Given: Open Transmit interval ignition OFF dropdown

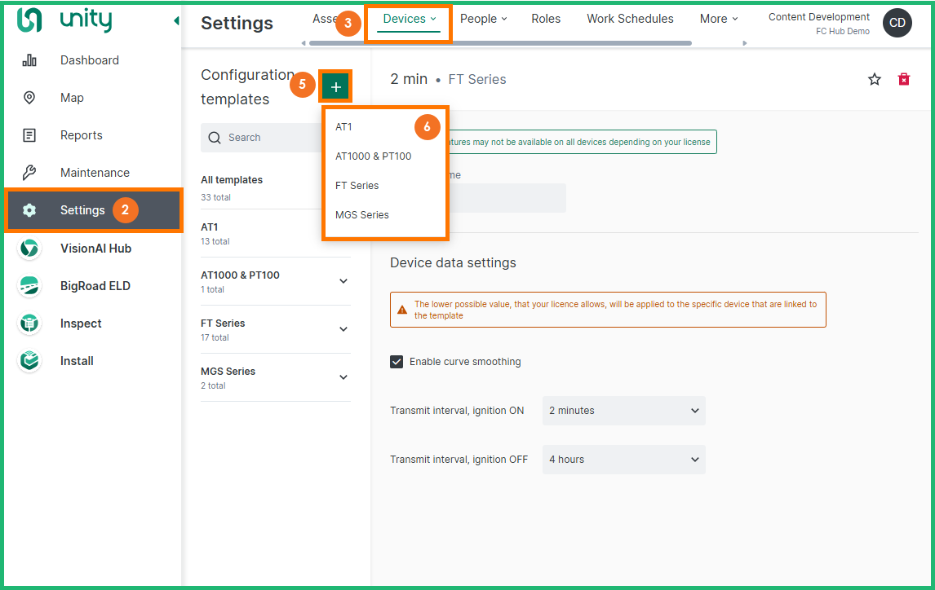Looking at the screenshot, I should coord(623,460).
